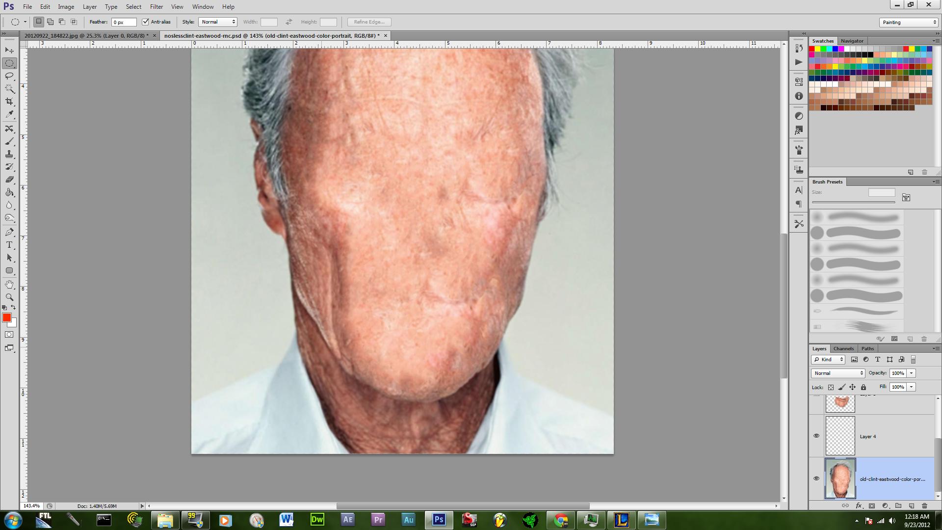Select the Clone Stamp tool
The image size is (942, 530).
(9, 154)
